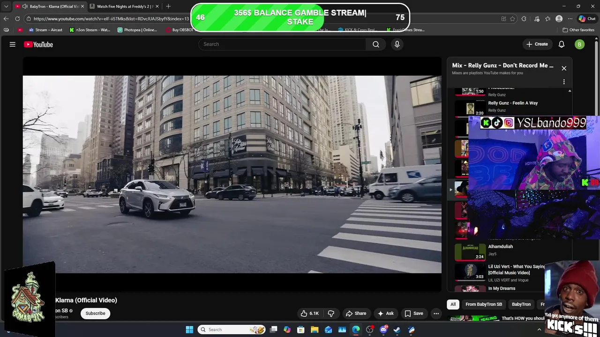Open the account avatar with letter B
This screenshot has height=337, width=600.
[x=580, y=44]
